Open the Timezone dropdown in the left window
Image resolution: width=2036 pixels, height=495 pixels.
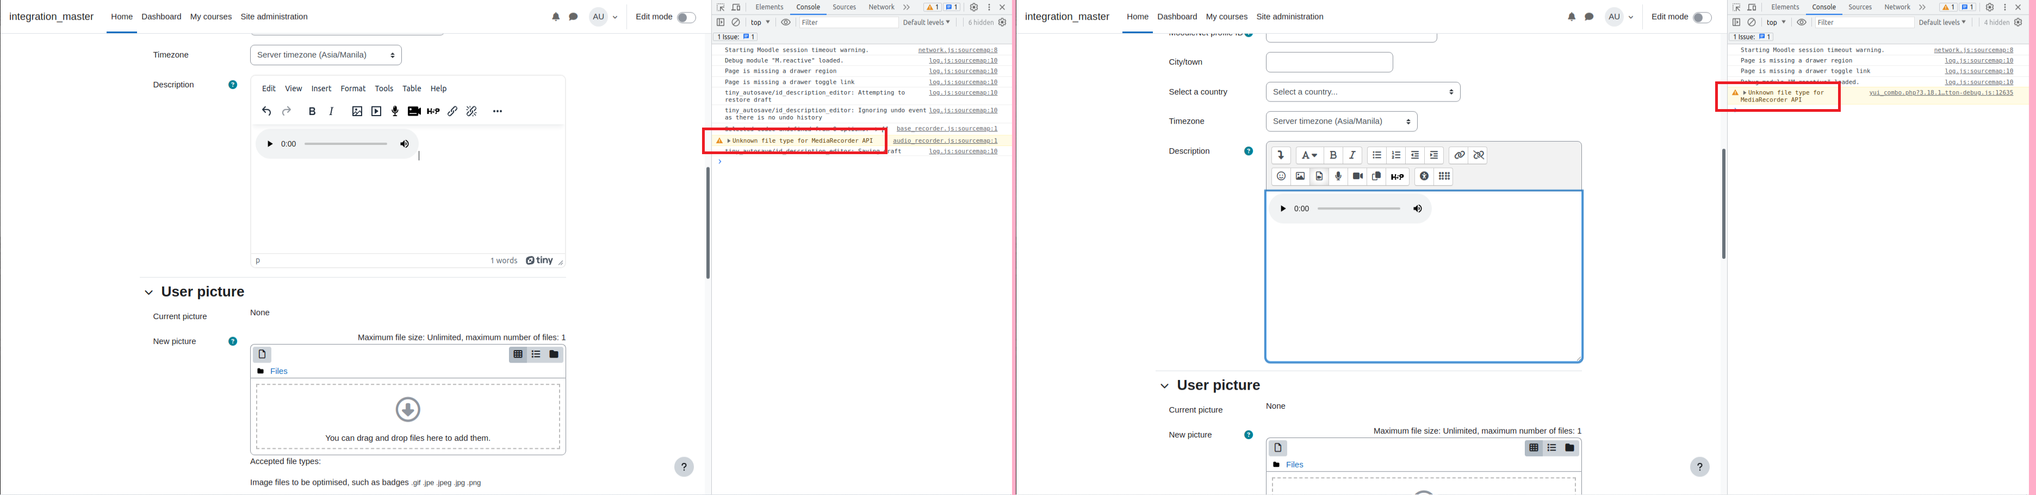326,55
